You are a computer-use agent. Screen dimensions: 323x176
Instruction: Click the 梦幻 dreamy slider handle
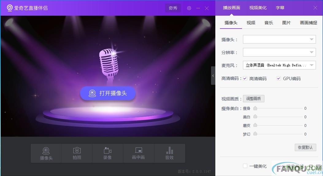pos(255,134)
